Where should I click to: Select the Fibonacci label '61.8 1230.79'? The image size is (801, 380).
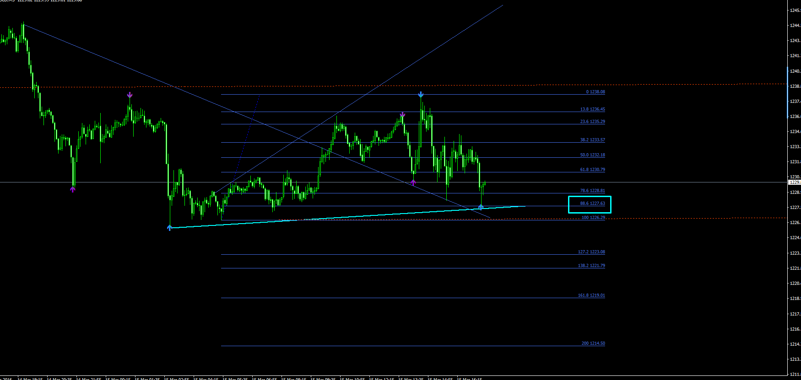pos(592,170)
